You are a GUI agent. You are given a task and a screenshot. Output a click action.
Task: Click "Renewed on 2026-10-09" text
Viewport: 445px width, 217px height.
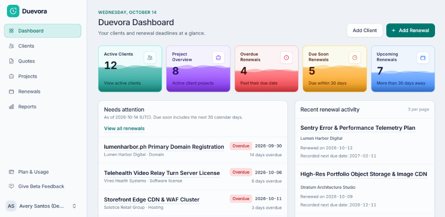pyautogui.click(x=326, y=197)
